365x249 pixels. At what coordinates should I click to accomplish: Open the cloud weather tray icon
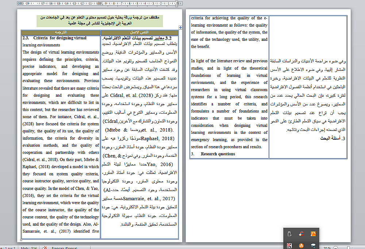click(313, 246)
